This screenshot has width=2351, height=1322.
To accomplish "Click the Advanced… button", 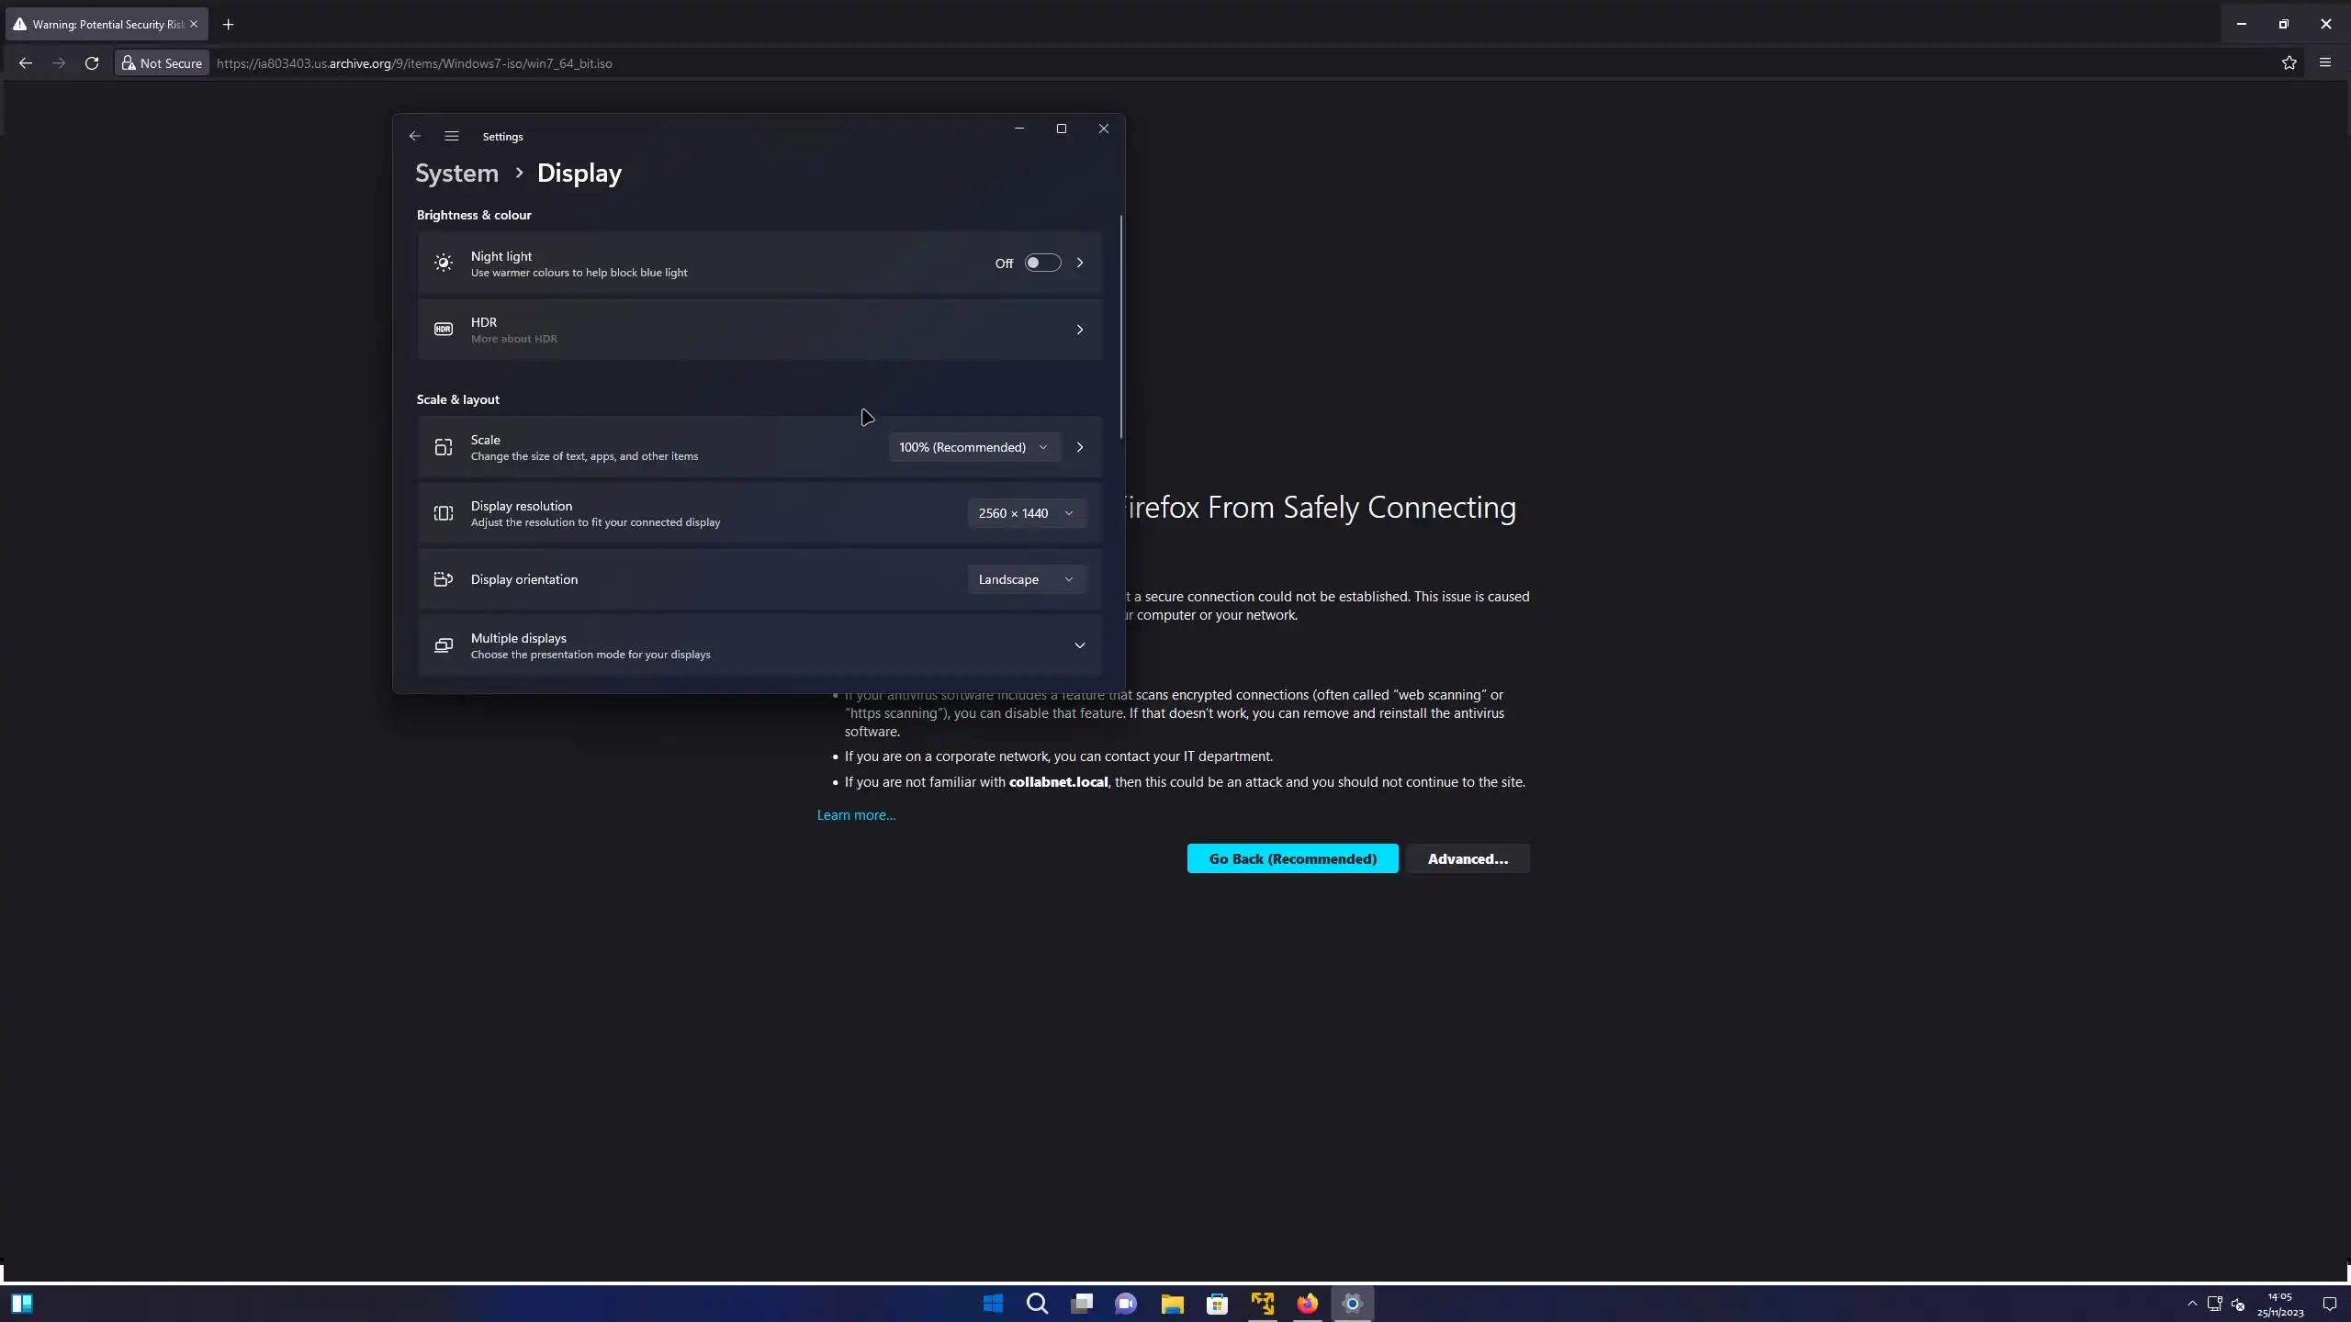I will 1467,858.
